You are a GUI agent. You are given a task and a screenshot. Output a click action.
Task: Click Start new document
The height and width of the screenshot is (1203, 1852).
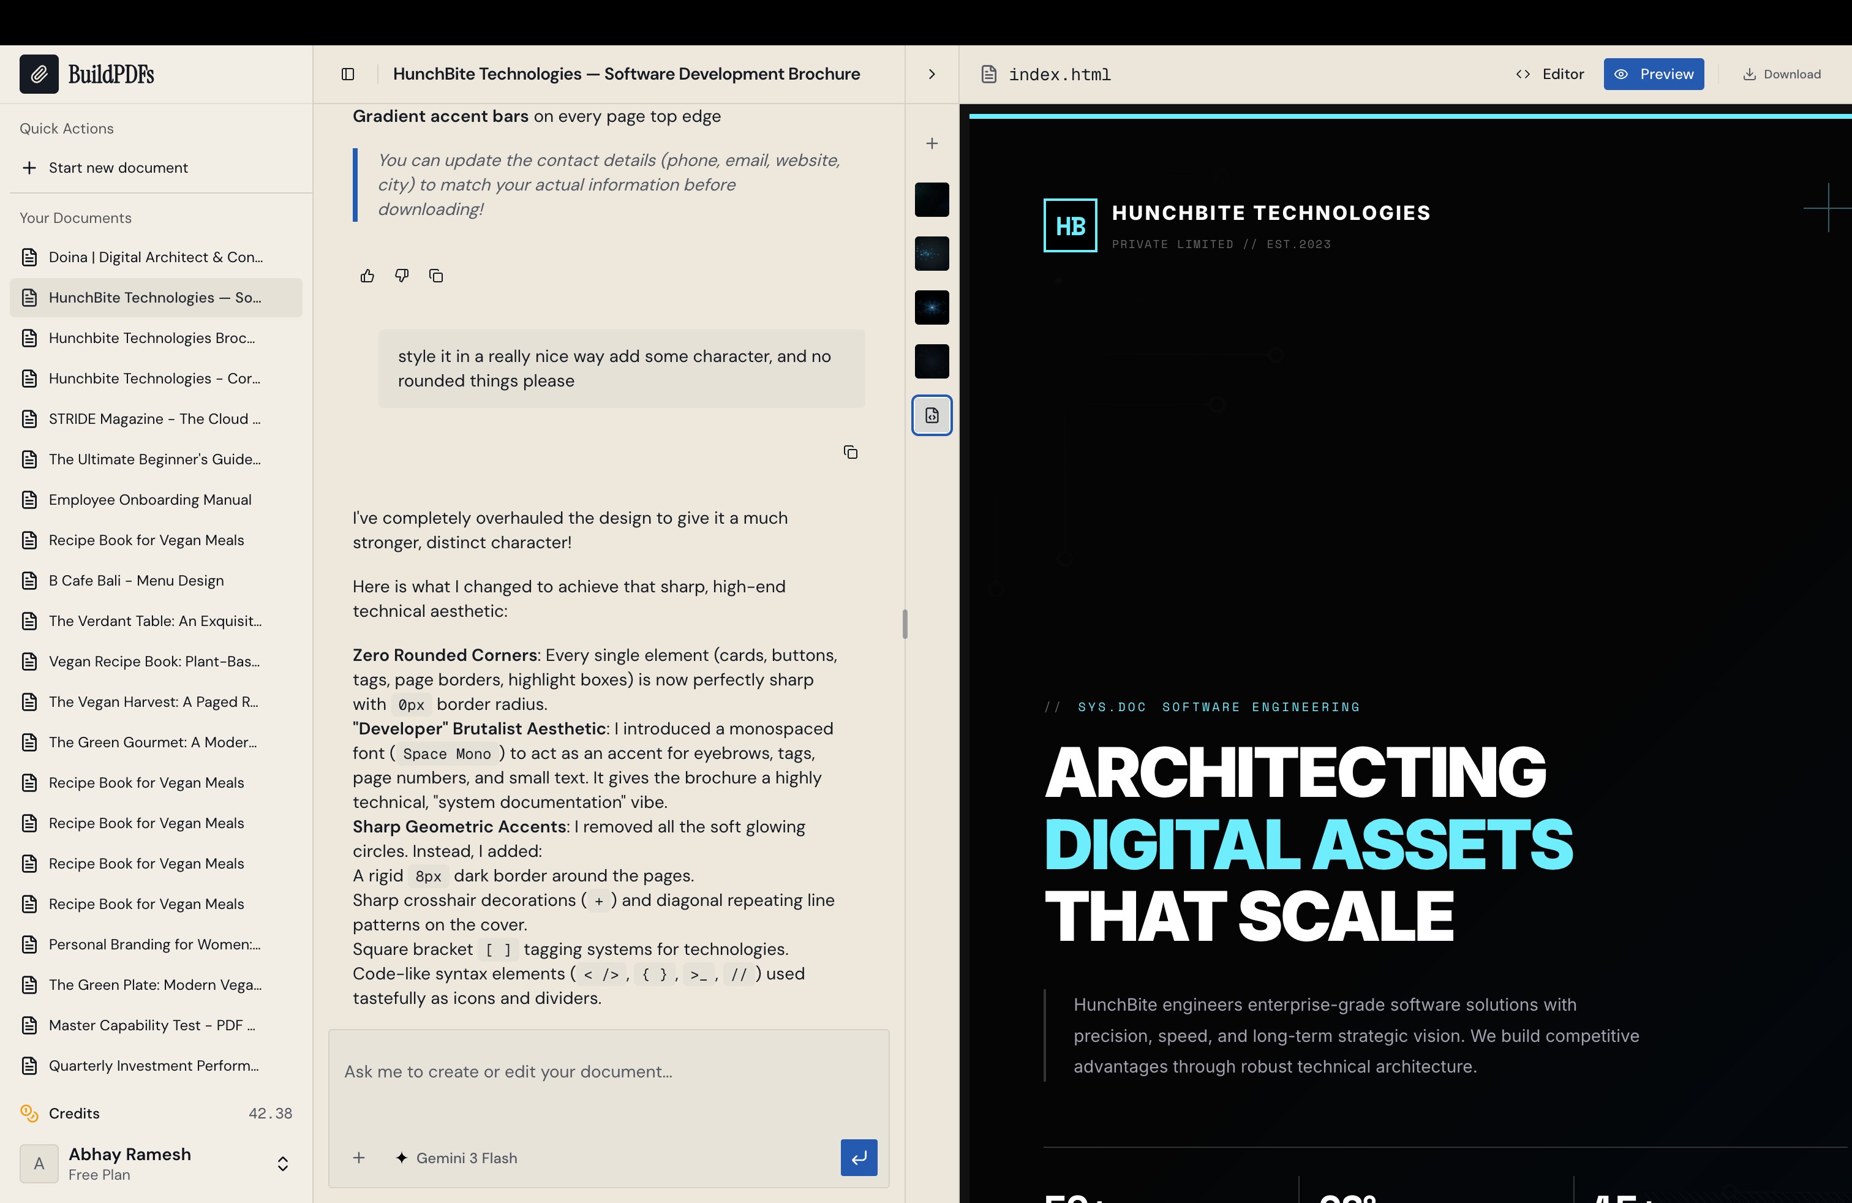117,167
